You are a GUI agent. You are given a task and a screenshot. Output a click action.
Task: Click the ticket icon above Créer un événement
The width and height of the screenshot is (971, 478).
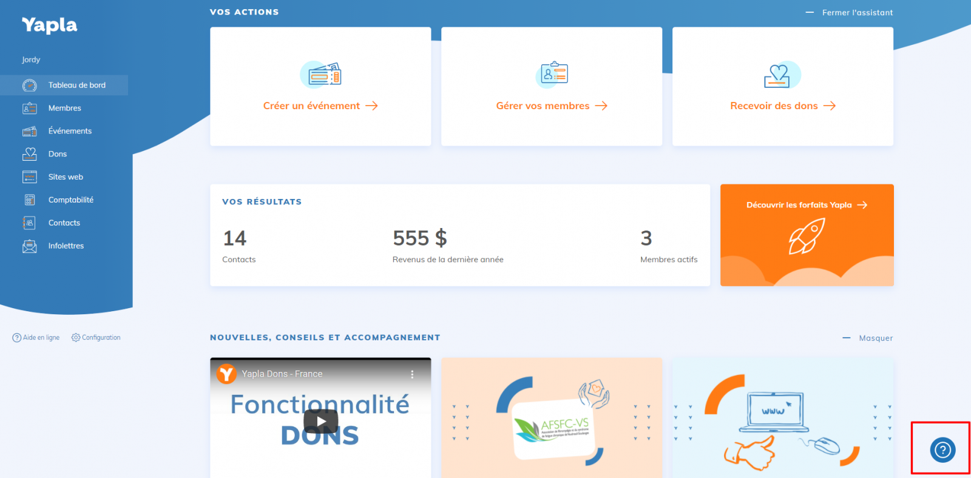pyautogui.click(x=321, y=75)
